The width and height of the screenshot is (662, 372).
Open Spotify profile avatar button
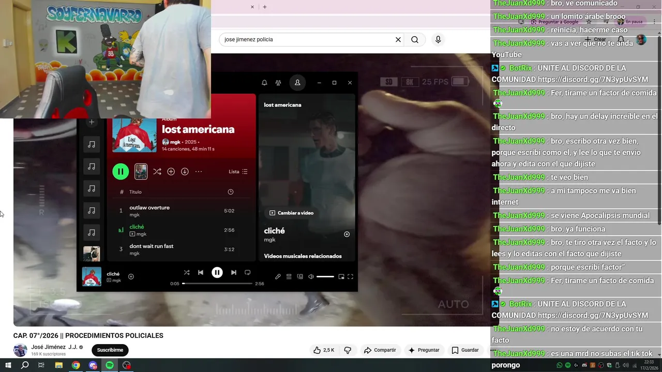tap(297, 83)
